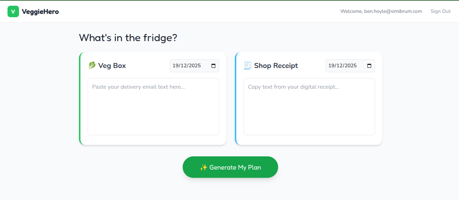This screenshot has width=459, height=200.
Task: Select the year segment in Shop Receipt date
Action: 351,66
